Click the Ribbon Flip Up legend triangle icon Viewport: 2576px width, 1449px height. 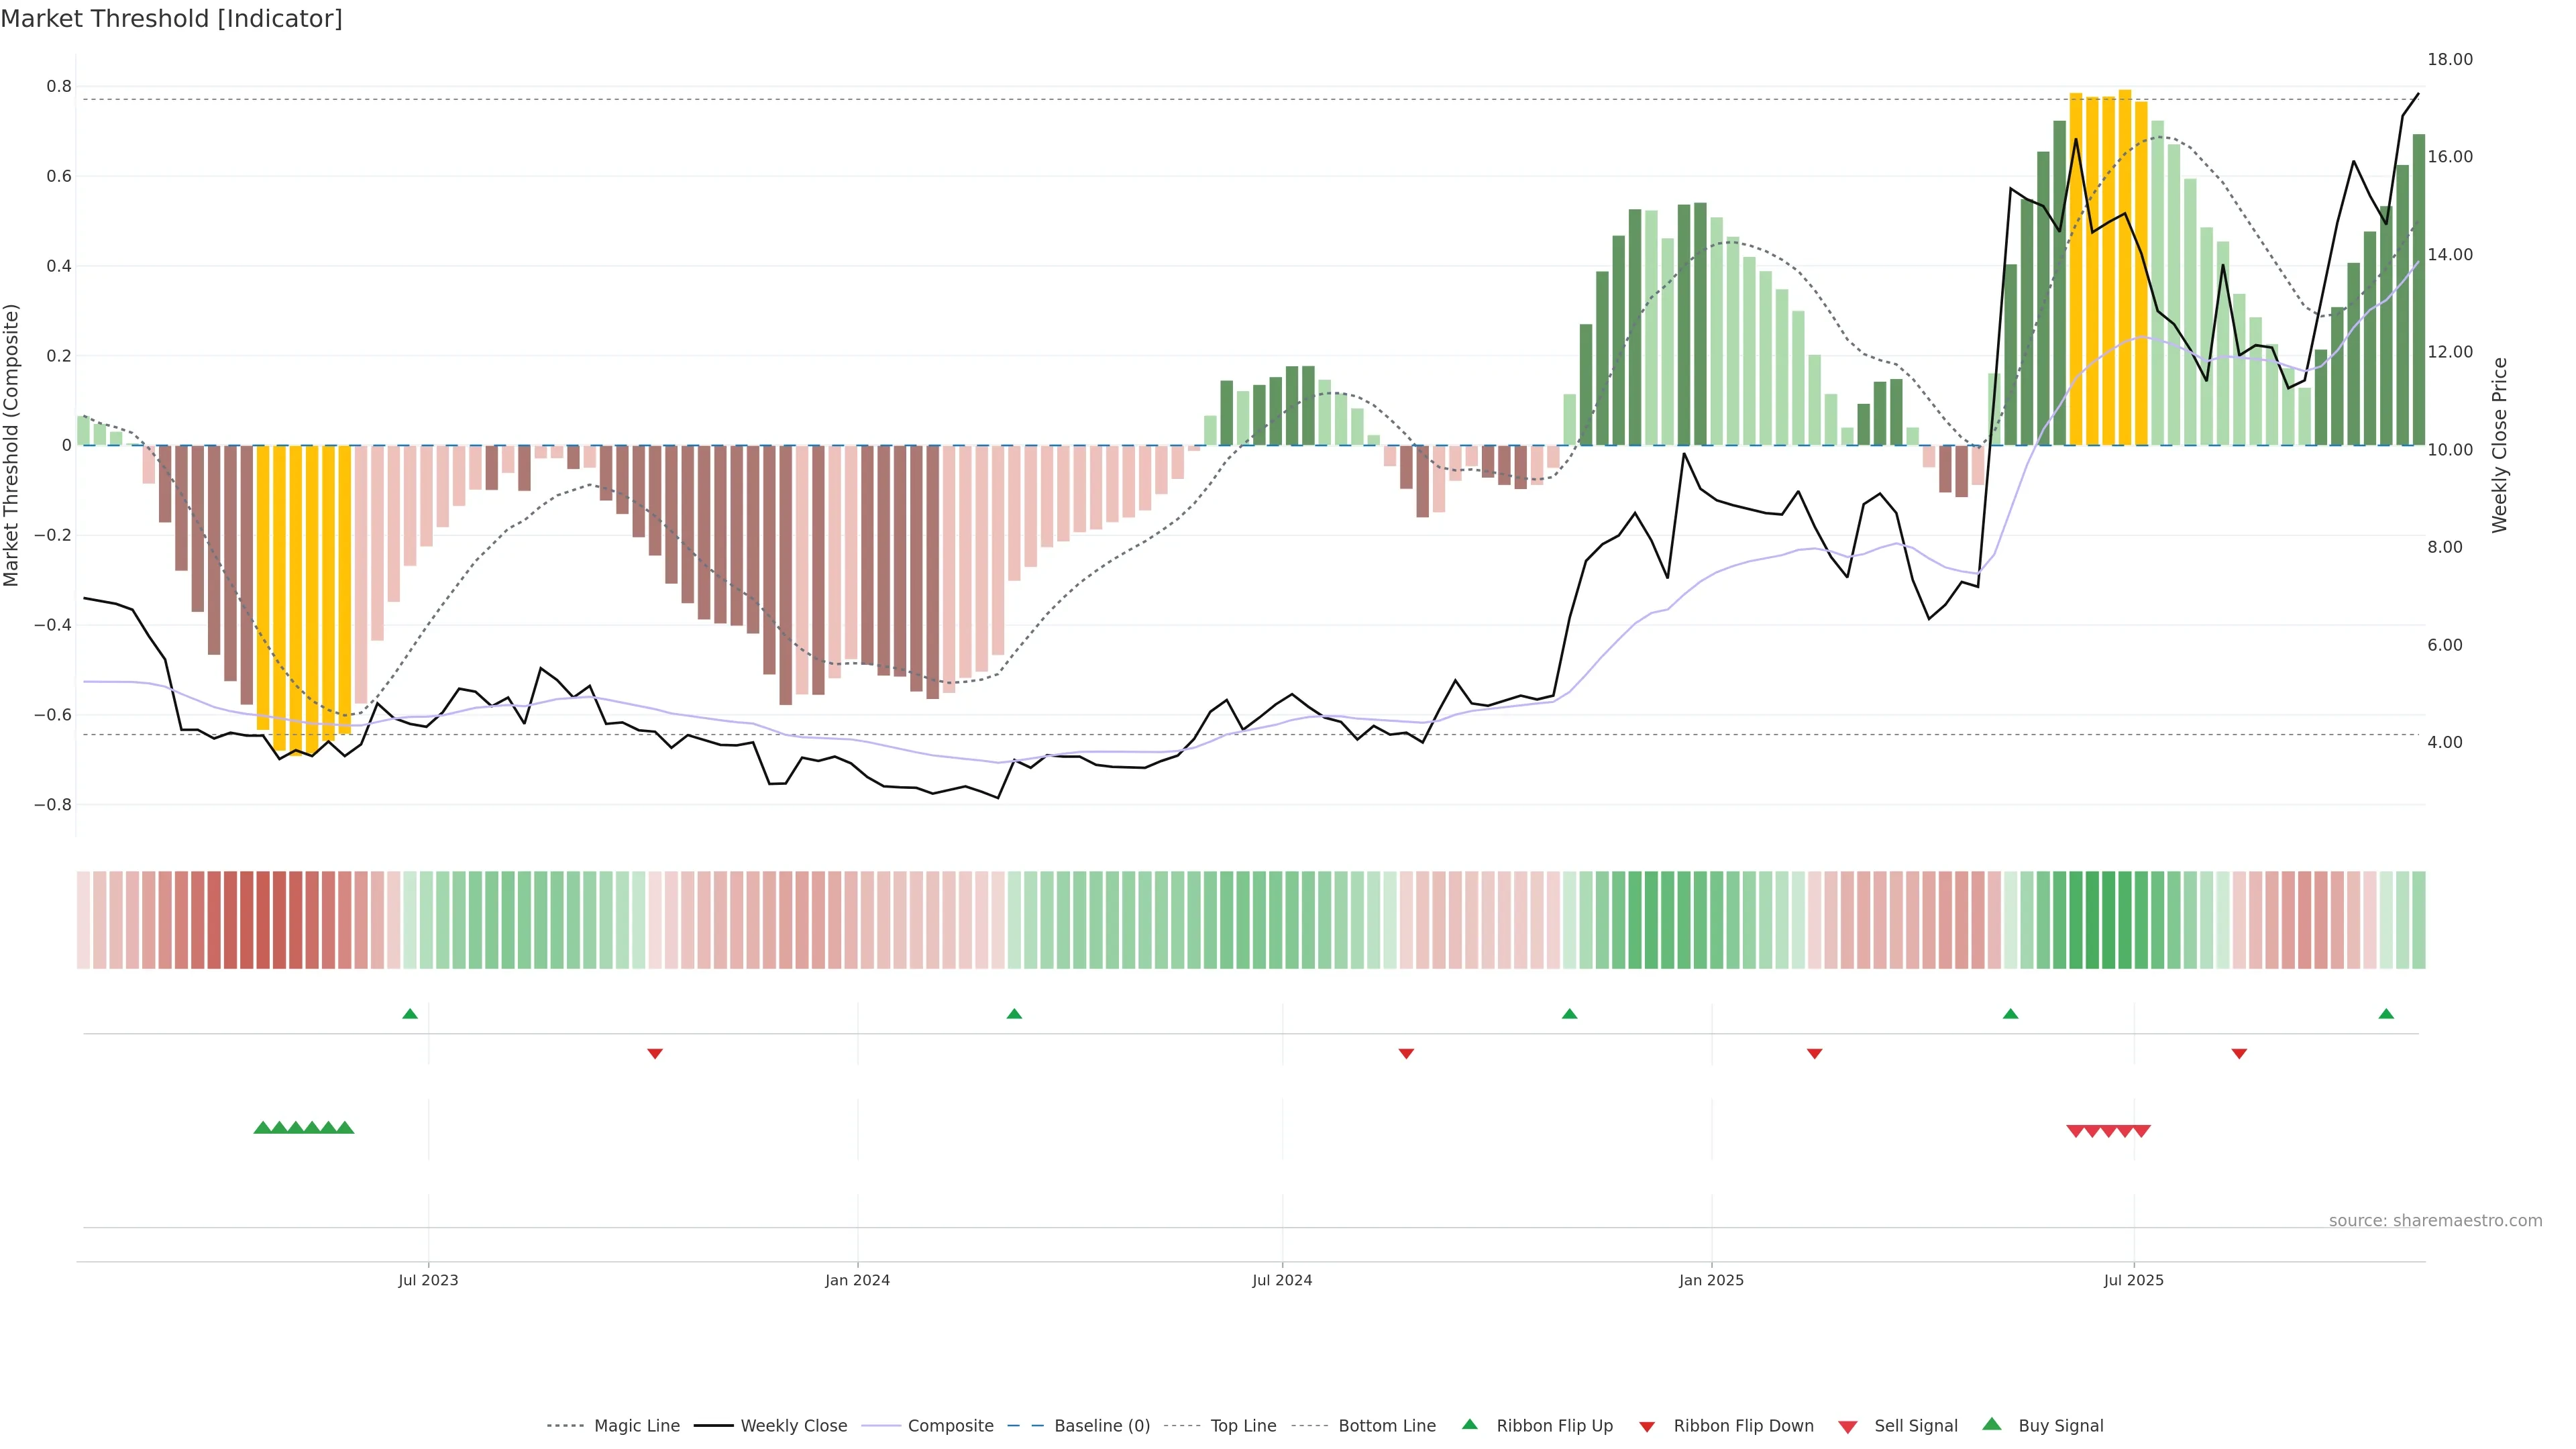pos(1469,1424)
